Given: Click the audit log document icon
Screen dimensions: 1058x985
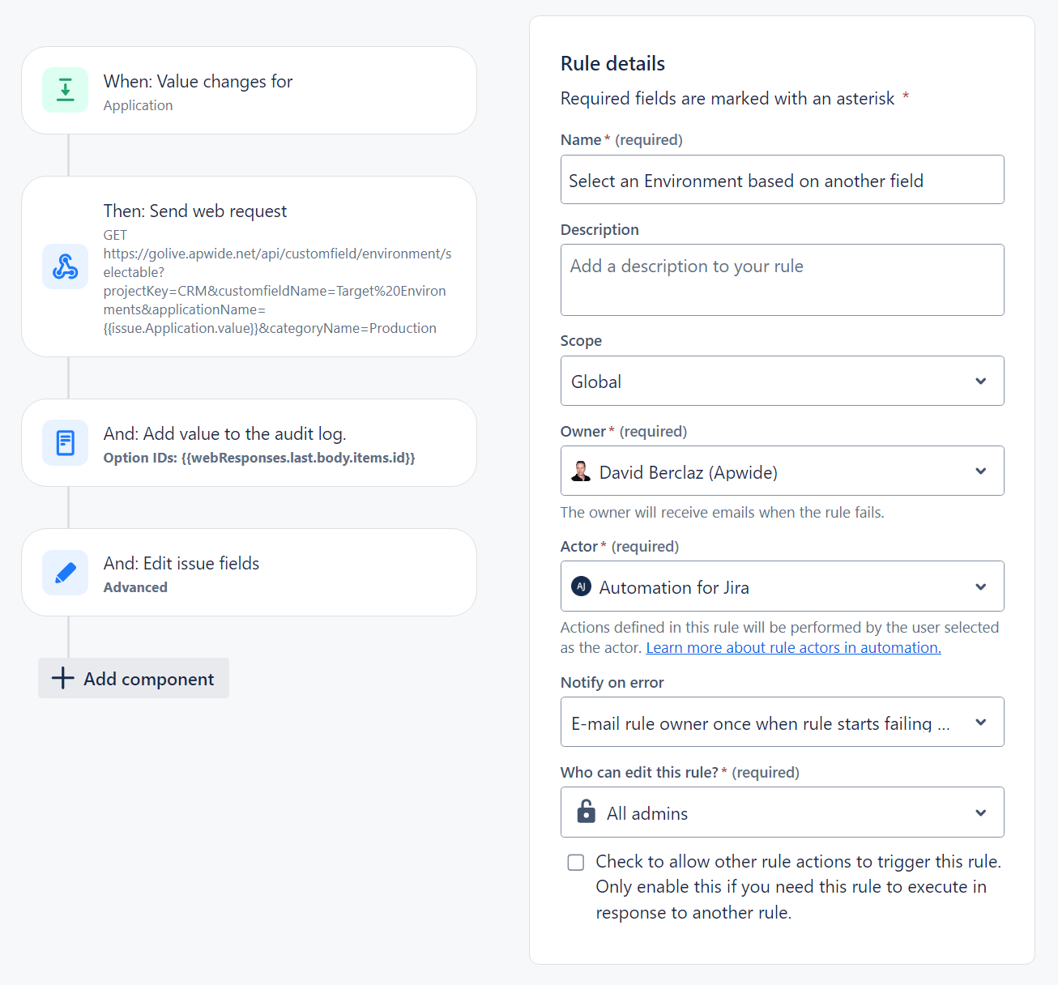Looking at the screenshot, I should [65, 443].
